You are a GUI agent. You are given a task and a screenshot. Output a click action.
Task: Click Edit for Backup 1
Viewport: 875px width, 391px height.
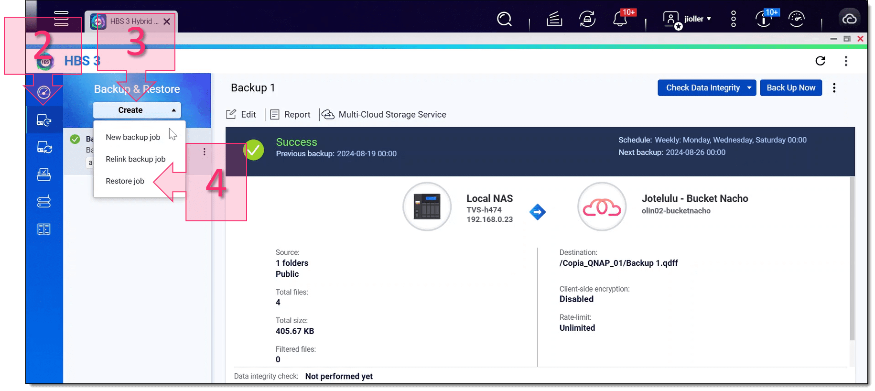click(241, 114)
